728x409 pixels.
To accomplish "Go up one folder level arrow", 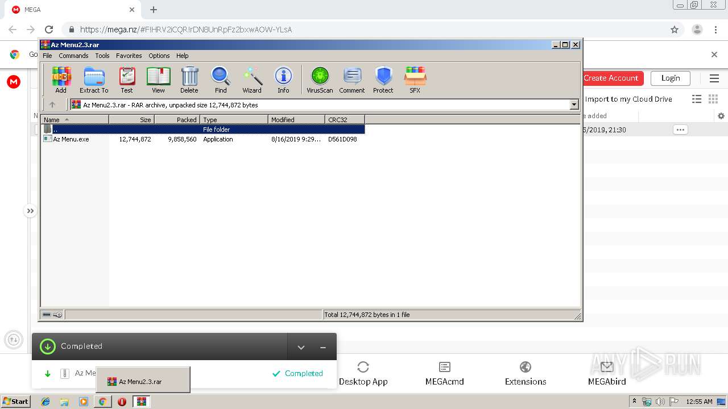I will [52, 105].
